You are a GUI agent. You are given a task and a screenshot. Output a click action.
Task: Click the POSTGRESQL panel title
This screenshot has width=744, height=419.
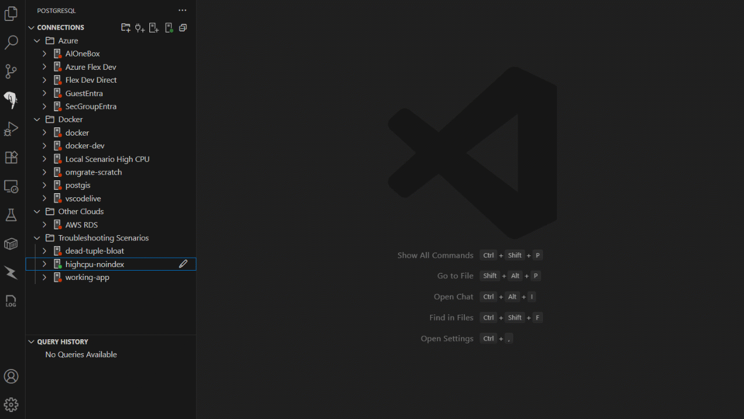coord(56,10)
